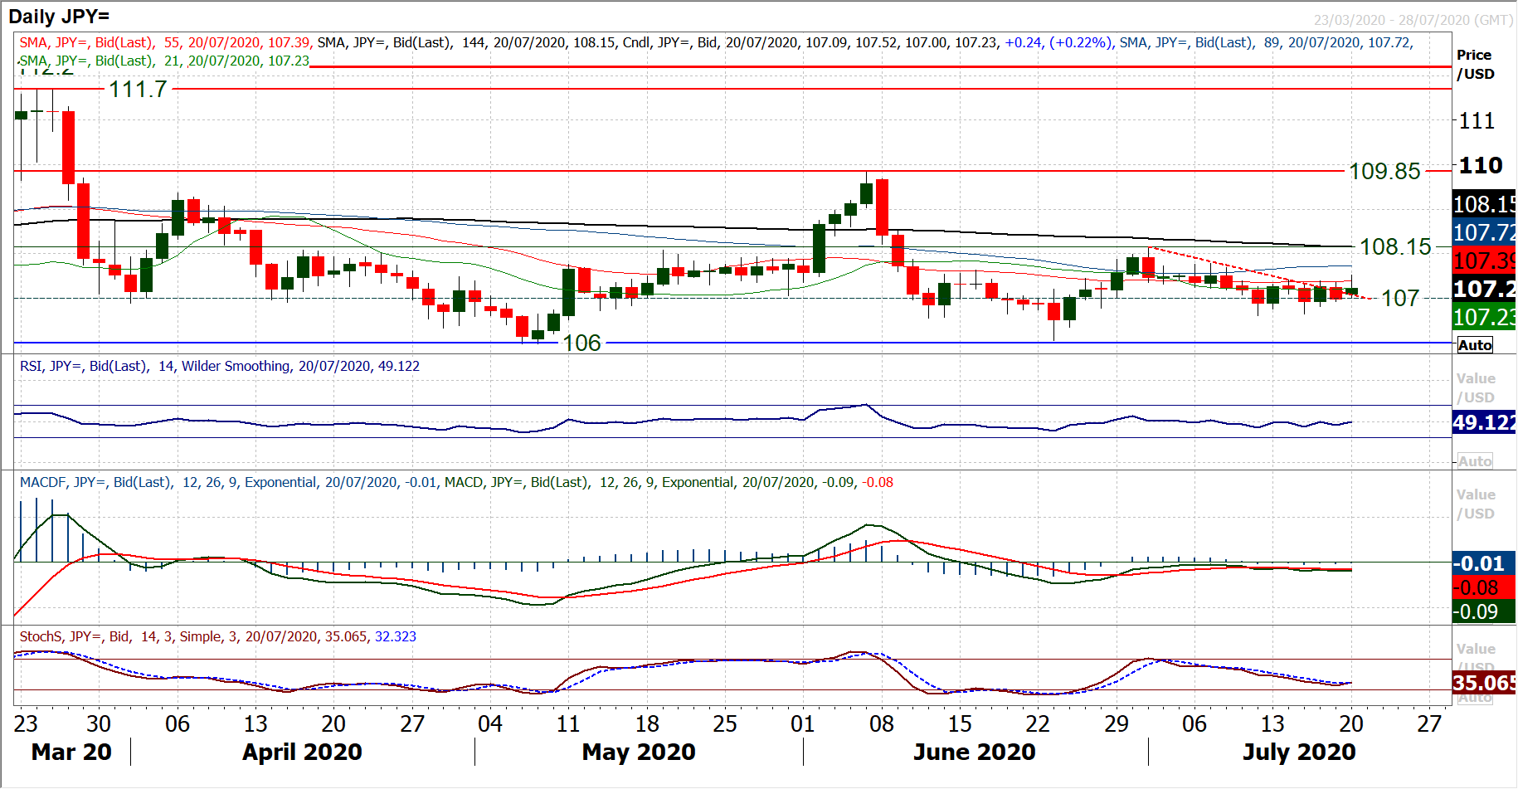Click the July 2020 month label
Viewport: 1518px width, 789px height.
coord(1299,752)
